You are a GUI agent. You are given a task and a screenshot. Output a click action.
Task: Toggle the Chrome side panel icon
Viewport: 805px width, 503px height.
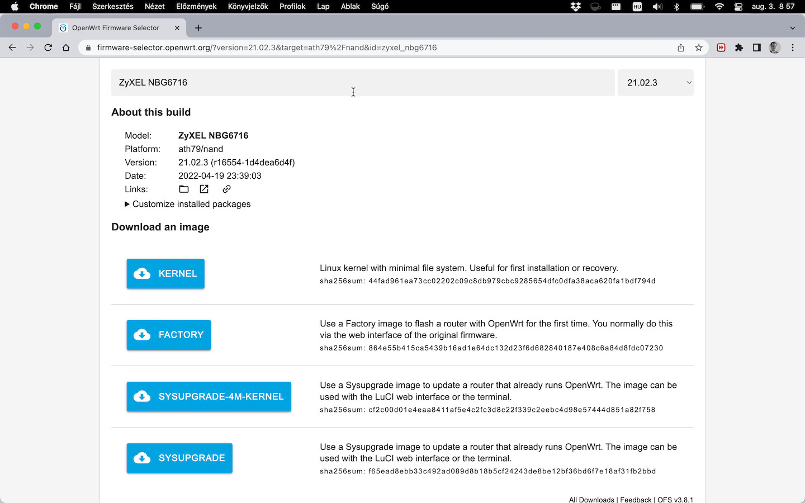coord(757,48)
